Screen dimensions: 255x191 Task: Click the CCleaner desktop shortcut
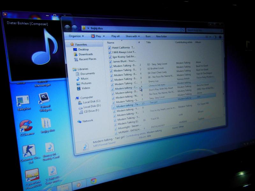[x=27, y=128]
